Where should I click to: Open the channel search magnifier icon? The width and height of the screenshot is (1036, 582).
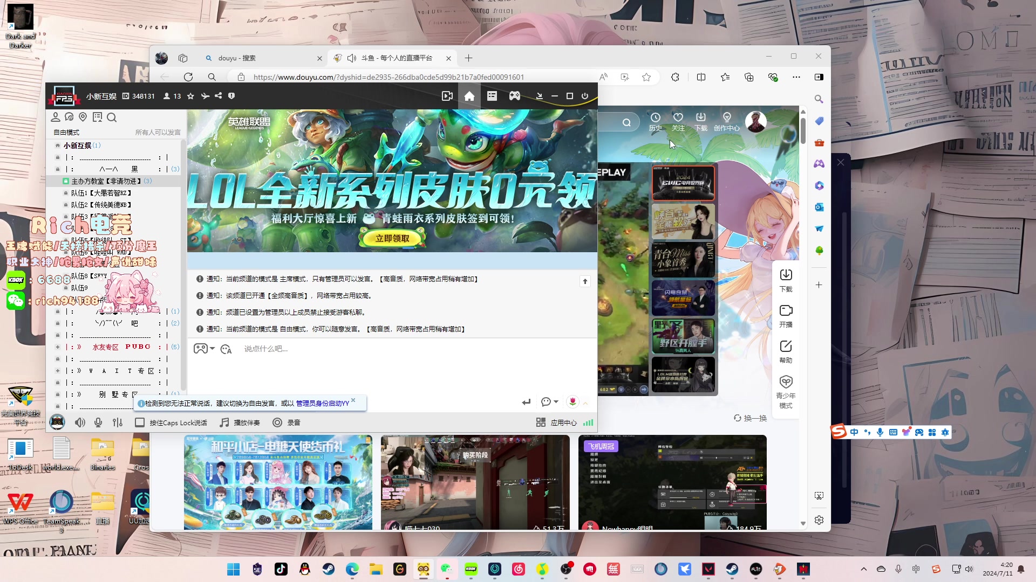pos(112,117)
